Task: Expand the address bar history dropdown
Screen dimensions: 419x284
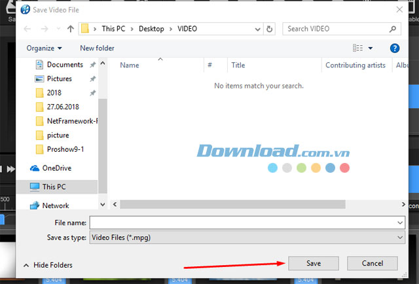Action: (x=257, y=29)
